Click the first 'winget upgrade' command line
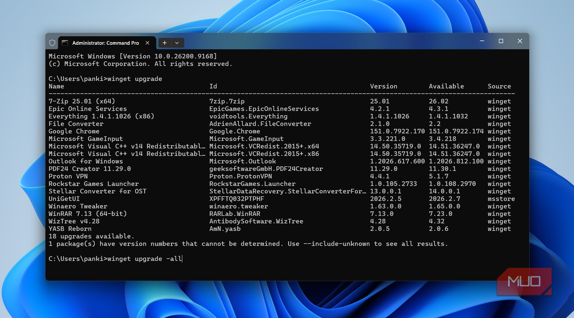This screenshot has height=318, width=574. click(105, 79)
